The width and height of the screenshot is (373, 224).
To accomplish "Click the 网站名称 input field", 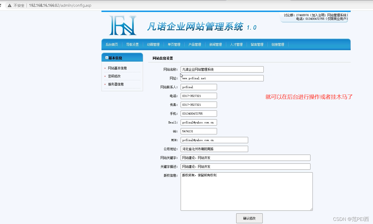I will 222,69.
